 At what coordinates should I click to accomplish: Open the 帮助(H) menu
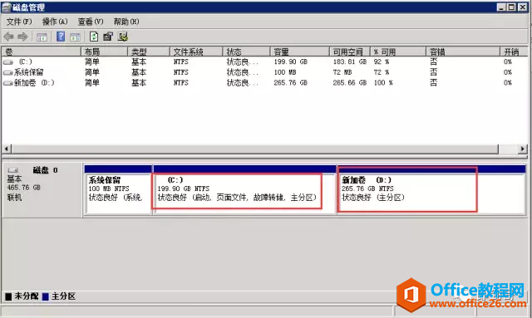click(x=126, y=22)
